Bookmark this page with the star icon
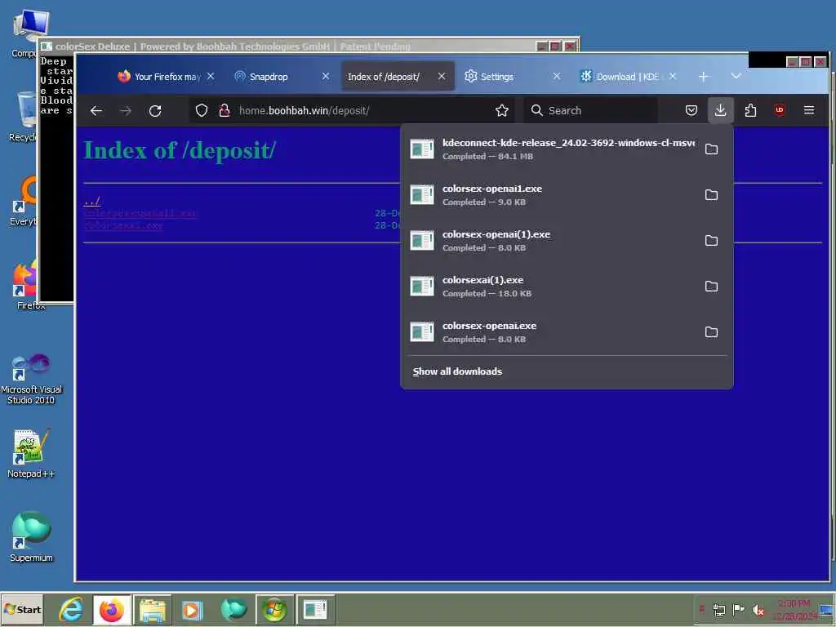 point(502,111)
